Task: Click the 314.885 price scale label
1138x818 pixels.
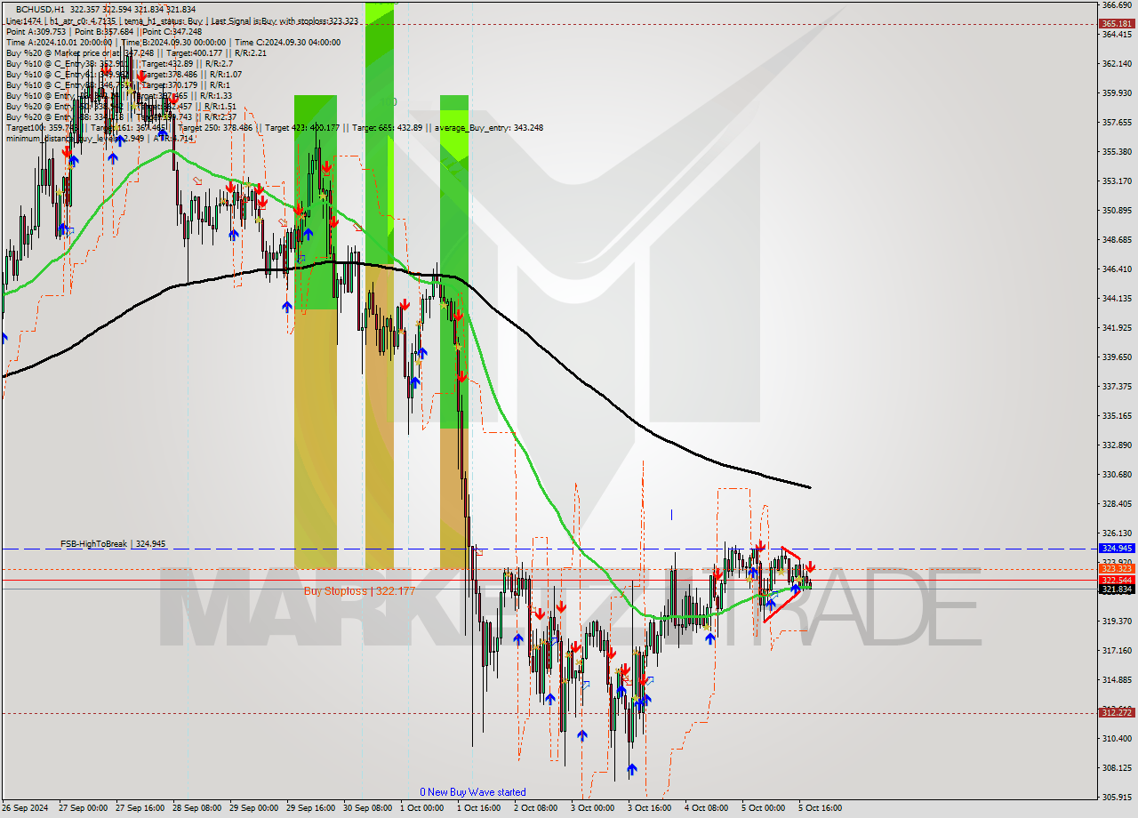Action: point(1118,679)
